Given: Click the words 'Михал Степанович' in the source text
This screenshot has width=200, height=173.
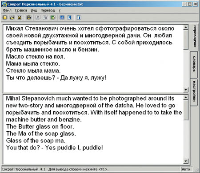Looking at the screenshot, I should [32, 28].
